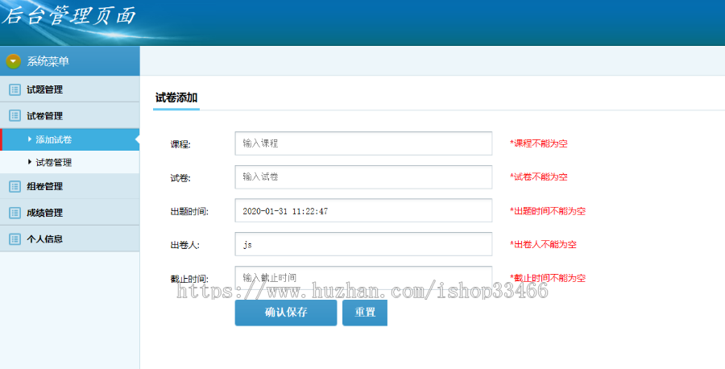Screen dimensions: 725x369
Task: Focus the 输入截止时间 input field
Action: (363, 277)
